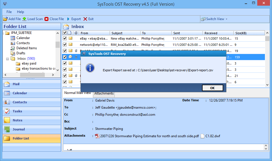Switch to the Attachments tab
272x161 pixels.
tap(104, 93)
